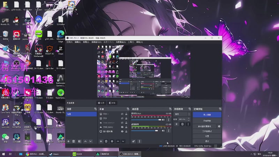Enable 工作室模式 studio mode
Screen dimensions: 279x157
coord(207,132)
